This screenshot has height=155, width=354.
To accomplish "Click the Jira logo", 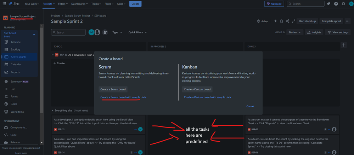I will tap(15, 4).
